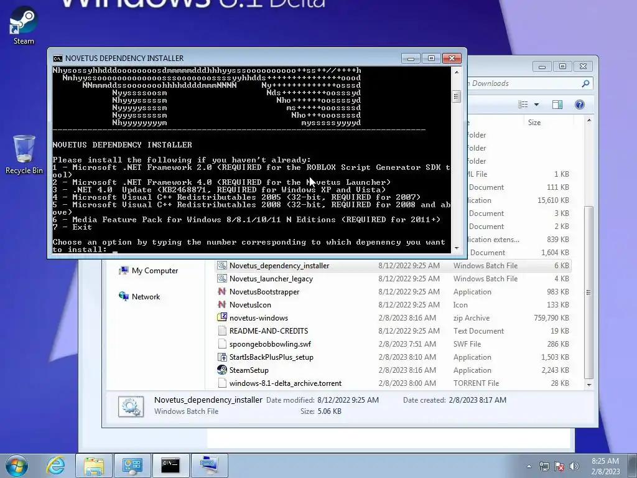Click the SWF File type cell
The image size is (637, 478).
[467, 344]
